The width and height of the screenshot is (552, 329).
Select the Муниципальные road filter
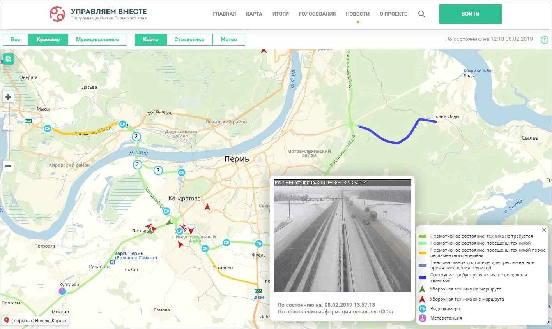coord(97,40)
